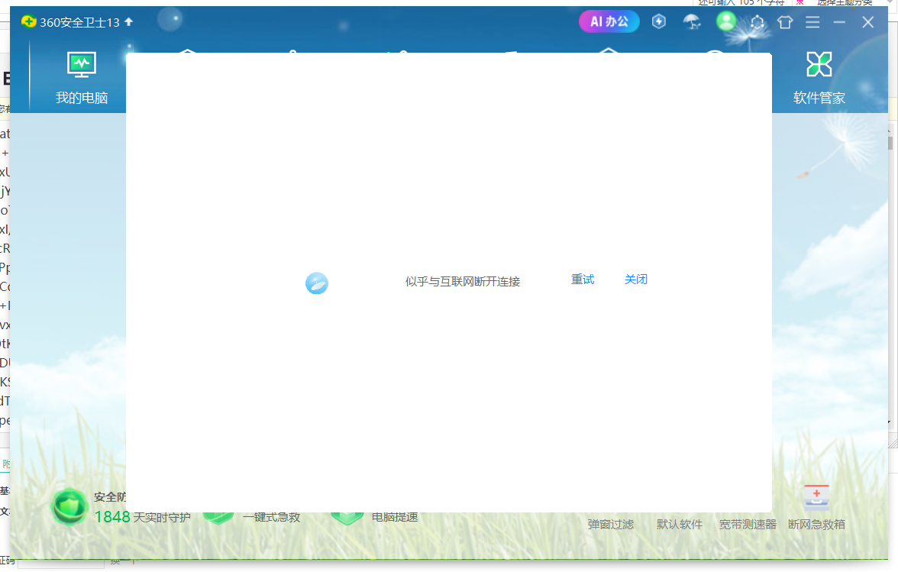Open 电脑提速

(x=395, y=517)
